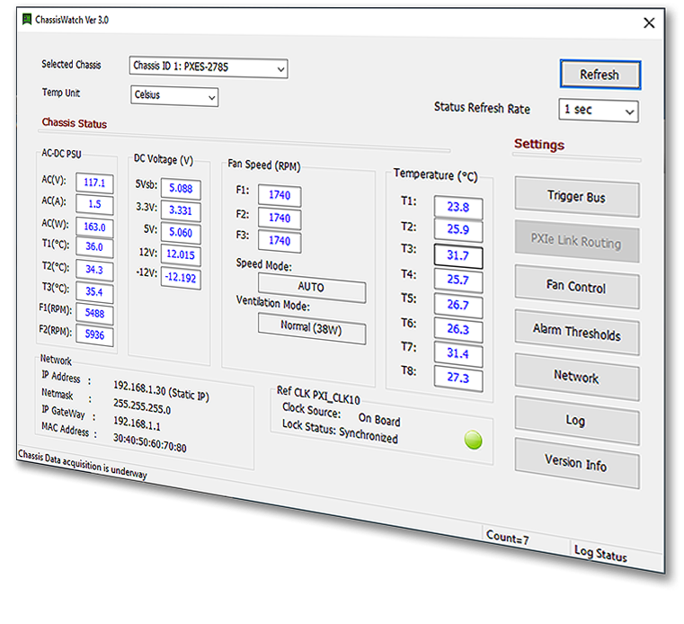The image size is (684, 624).
Task: Click the ChassisWatch app icon in title bar
Action: (26, 19)
